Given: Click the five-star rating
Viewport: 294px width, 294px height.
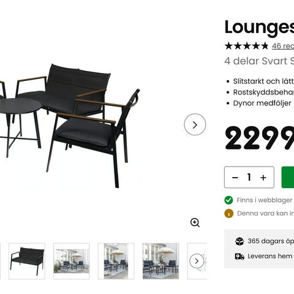Looking at the screenshot, I should [x=246, y=46].
